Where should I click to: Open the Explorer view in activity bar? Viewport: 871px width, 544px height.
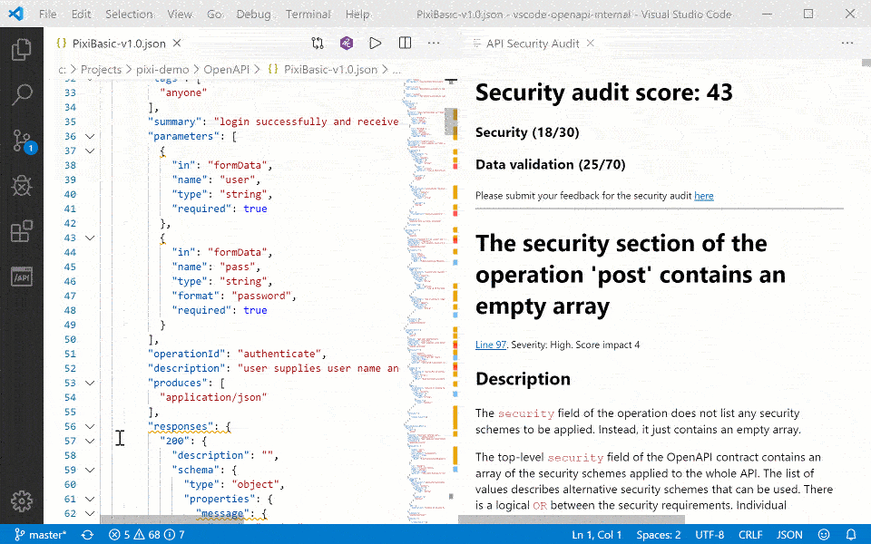tap(22, 50)
